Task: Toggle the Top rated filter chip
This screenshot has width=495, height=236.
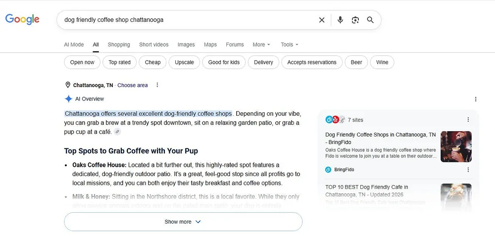Action: (119, 62)
